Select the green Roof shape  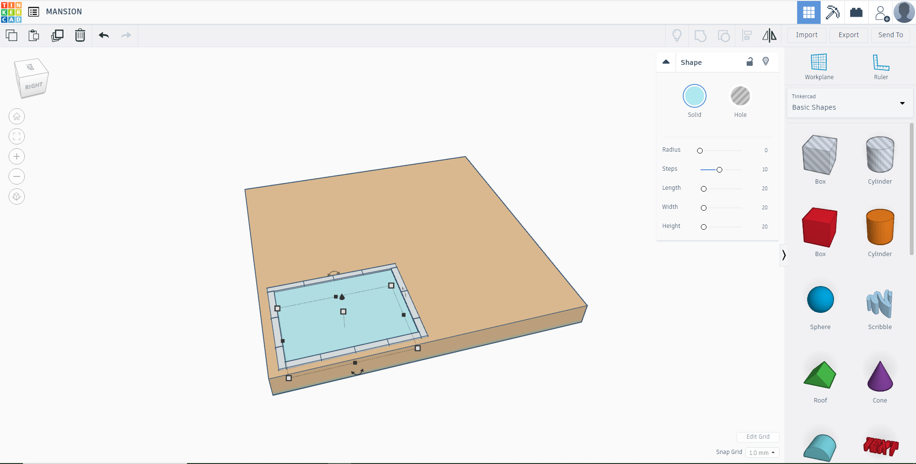pos(820,376)
